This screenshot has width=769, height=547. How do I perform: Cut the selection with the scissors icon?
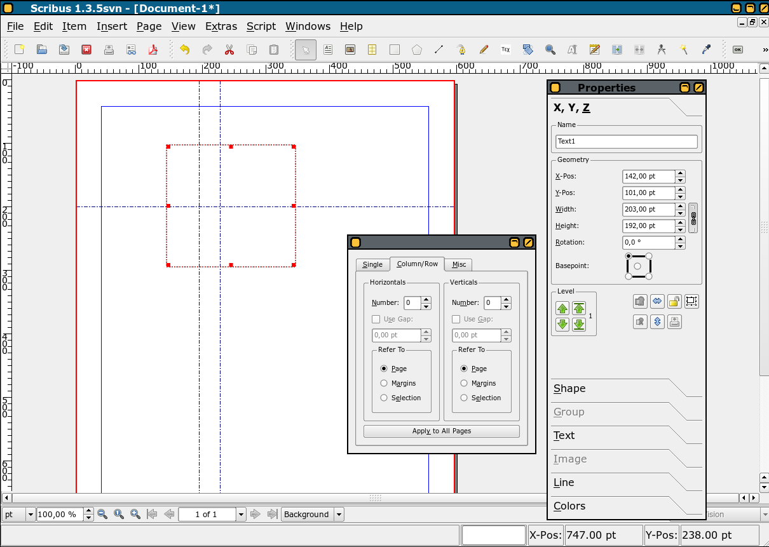coord(229,50)
